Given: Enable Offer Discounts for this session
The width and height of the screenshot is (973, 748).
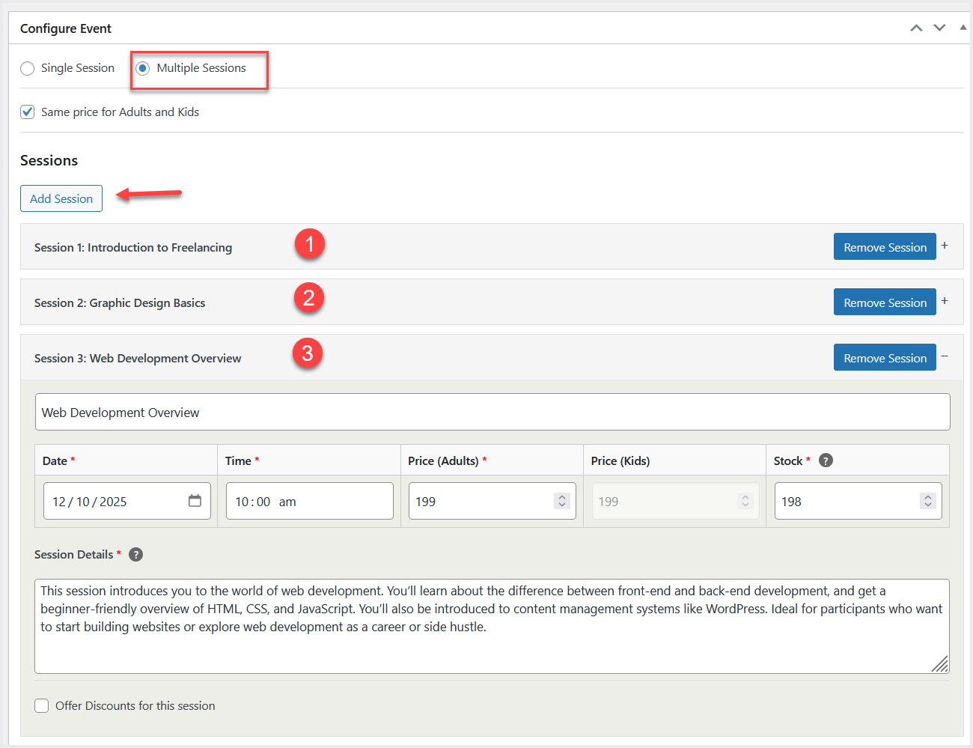Looking at the screenshot, I should [42, 706].
